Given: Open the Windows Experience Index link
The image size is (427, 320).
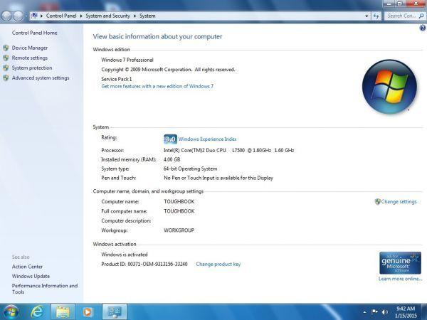Looking at the screenshot, I should coord(207,139).
